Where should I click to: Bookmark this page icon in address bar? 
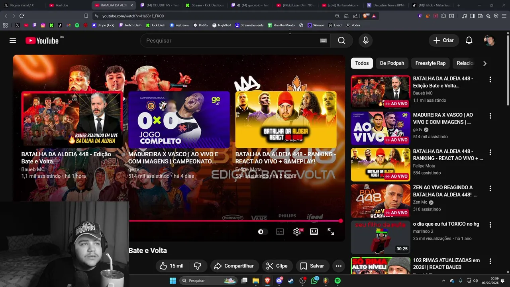pyautogui.click(x=86, y=16)
